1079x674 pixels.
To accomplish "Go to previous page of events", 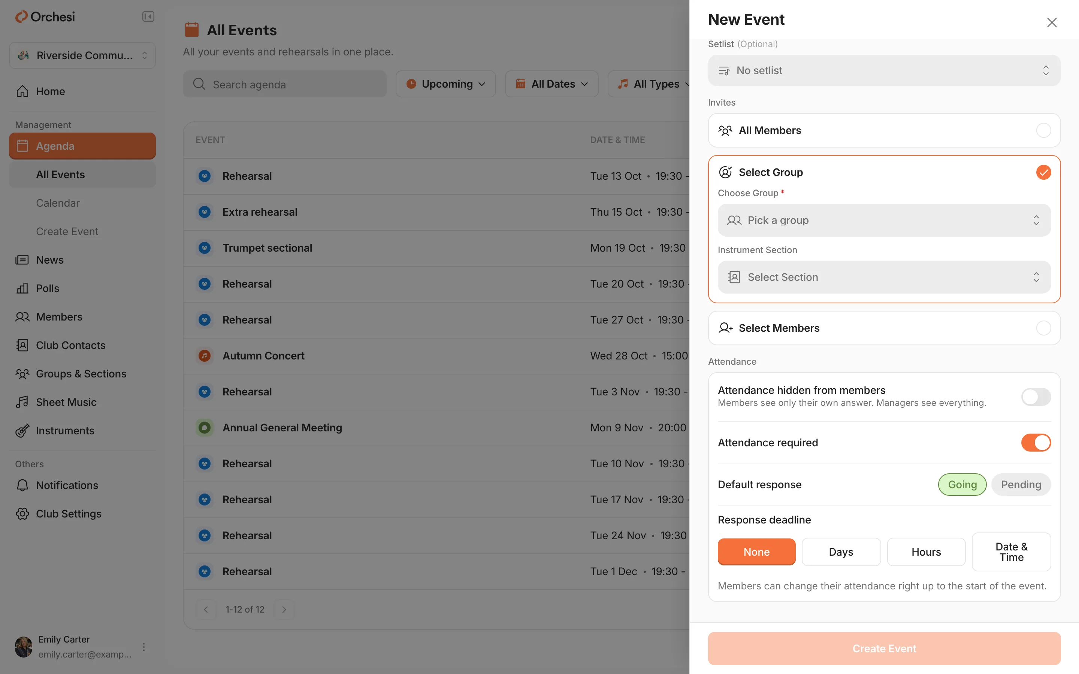I will tap(206, 609).
